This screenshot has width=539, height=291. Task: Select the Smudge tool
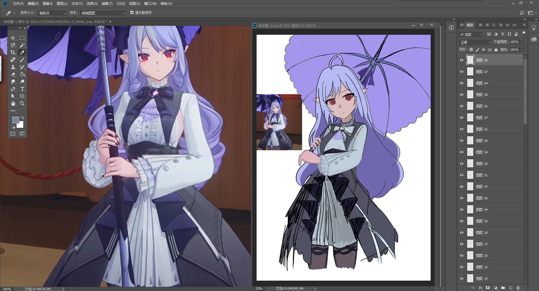[13, 82]
